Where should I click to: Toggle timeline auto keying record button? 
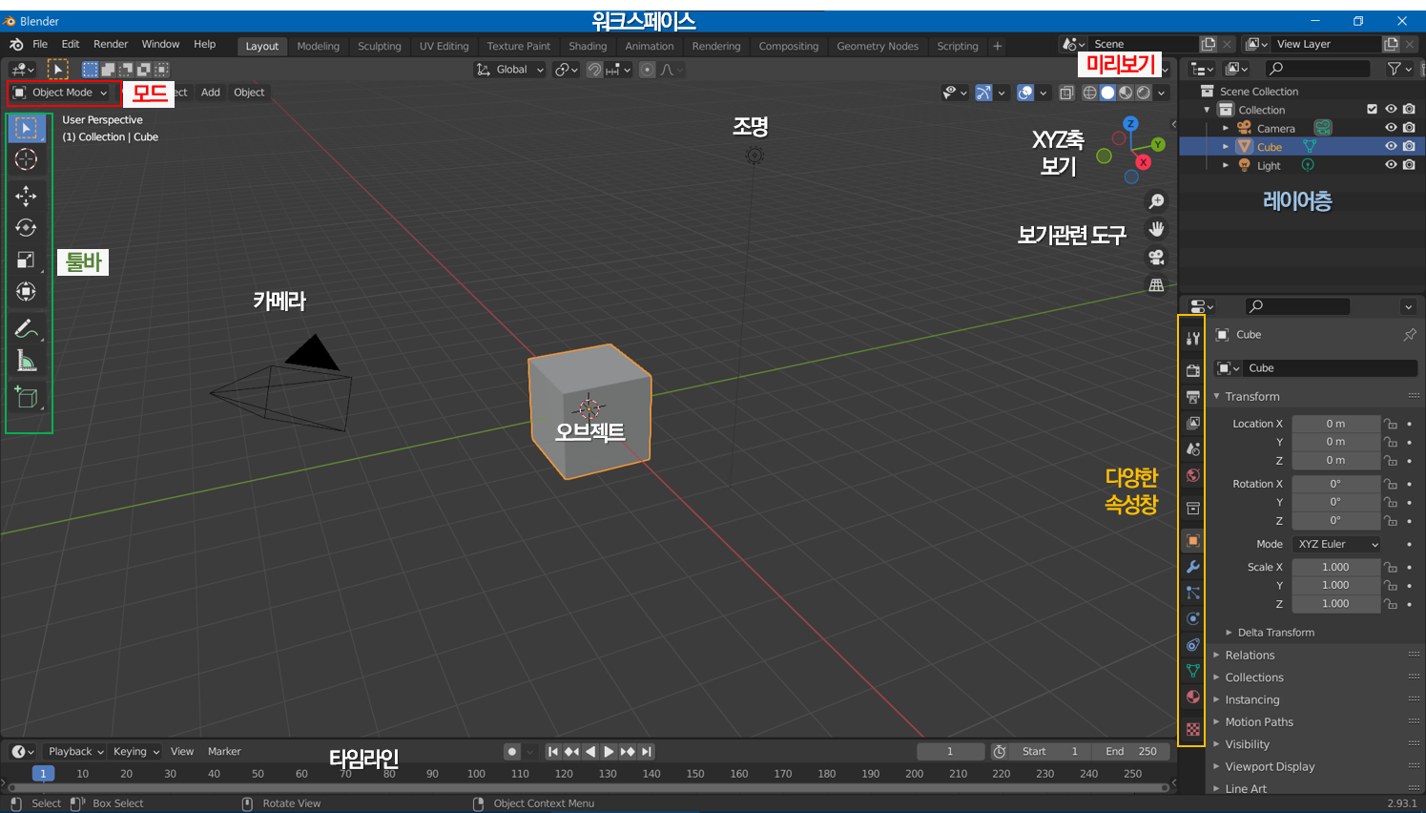point(512,752)
